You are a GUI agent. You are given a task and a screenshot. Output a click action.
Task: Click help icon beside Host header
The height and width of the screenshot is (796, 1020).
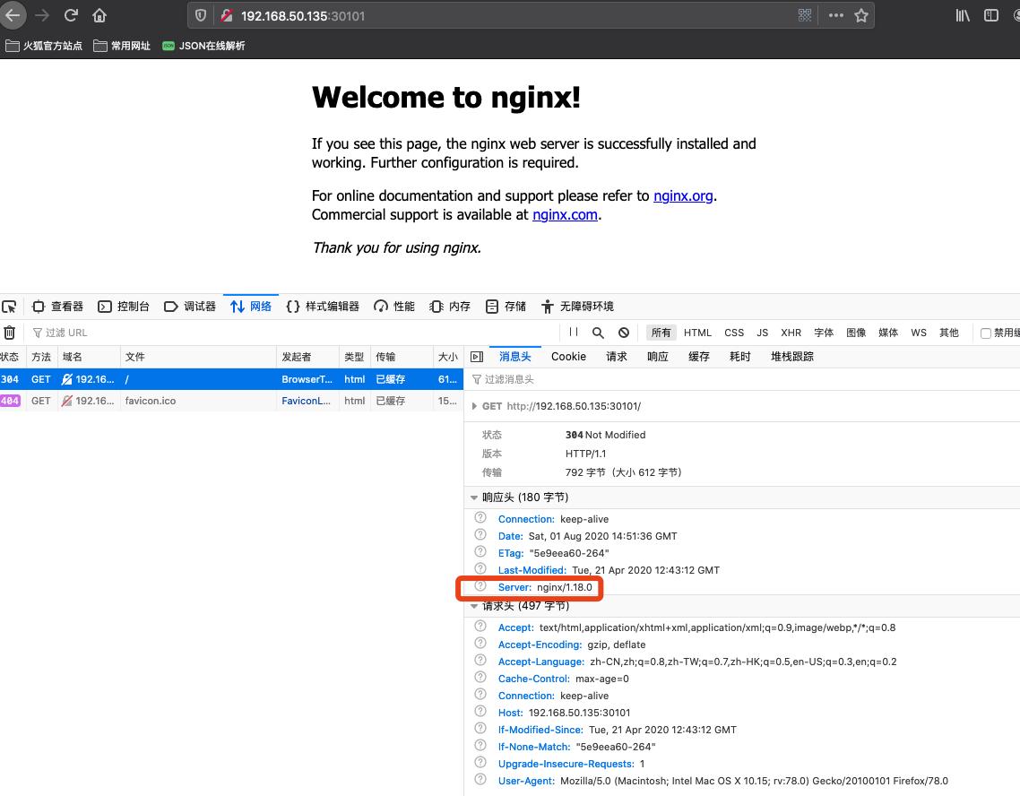click(x=480, y=712)
